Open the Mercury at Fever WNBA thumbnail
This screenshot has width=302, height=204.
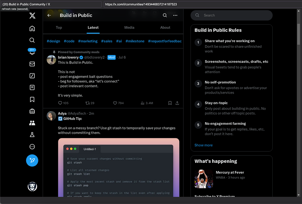pyautogui.click(x=204, y=179)
